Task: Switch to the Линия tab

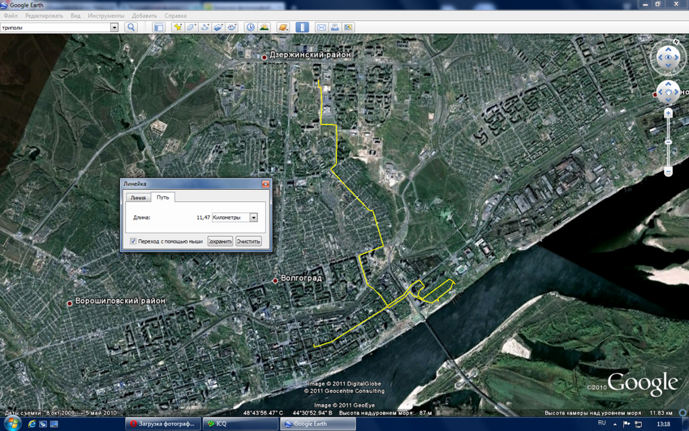Action: pyautogui.click(x=138, y=197)
